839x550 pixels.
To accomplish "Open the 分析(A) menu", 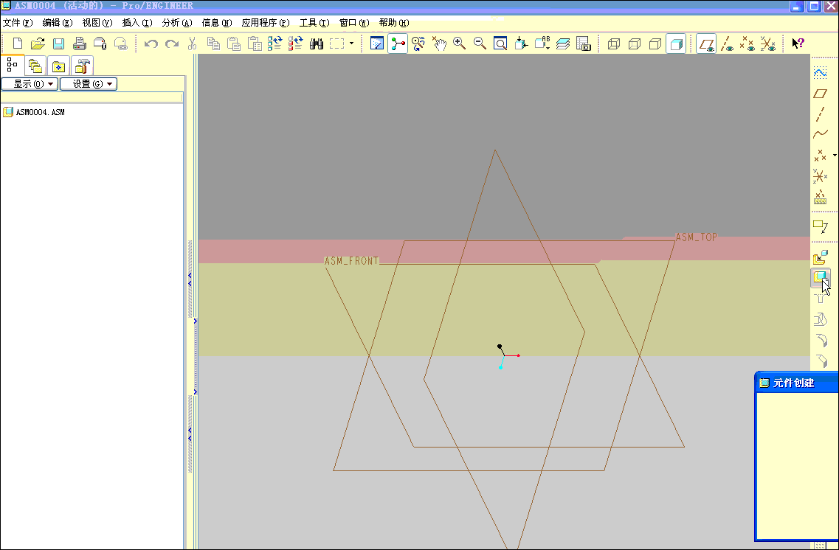I will 176,22.
